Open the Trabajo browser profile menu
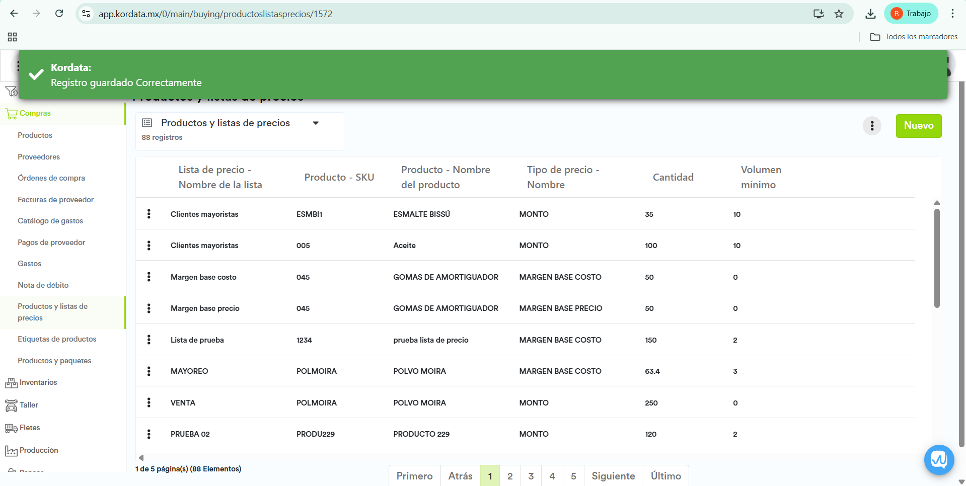966x486 pixels. click(x=911, y=14)
